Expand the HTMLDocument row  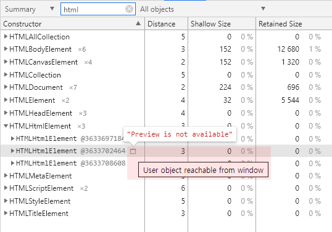(x=6, y=87)
